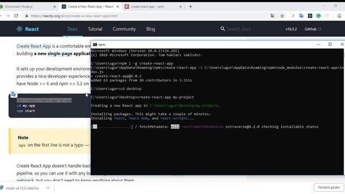This screenshot has height=194, width=345.
Task: Maximize the npm console window
Action: (x=330, y=44)
